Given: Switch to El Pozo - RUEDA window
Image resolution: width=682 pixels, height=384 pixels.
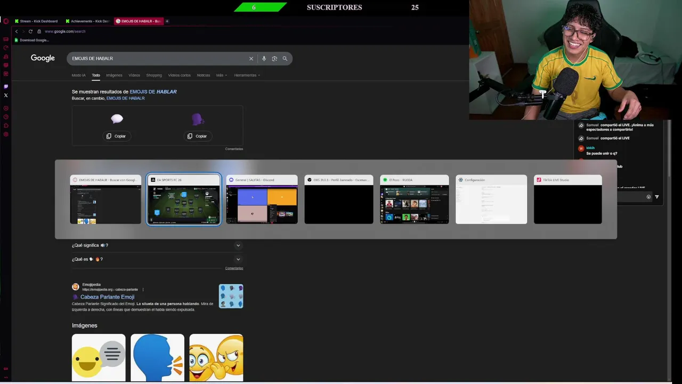Looking at the screenshot, I should pyautogui.click(x=415, y=199).
